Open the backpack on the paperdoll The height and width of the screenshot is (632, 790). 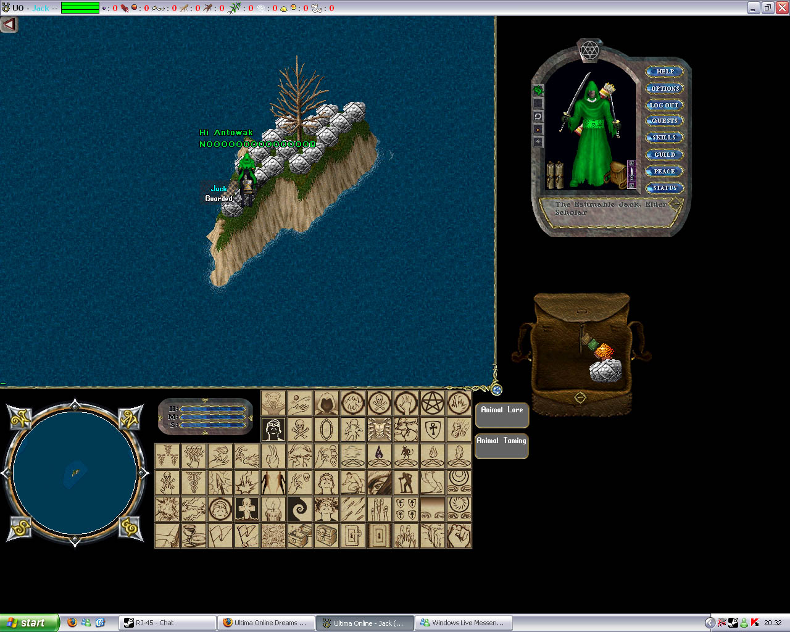coord(617,174)
